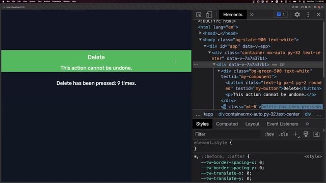
Task: Select the <!DOCTYPE html> row
Action: (216, 21)
